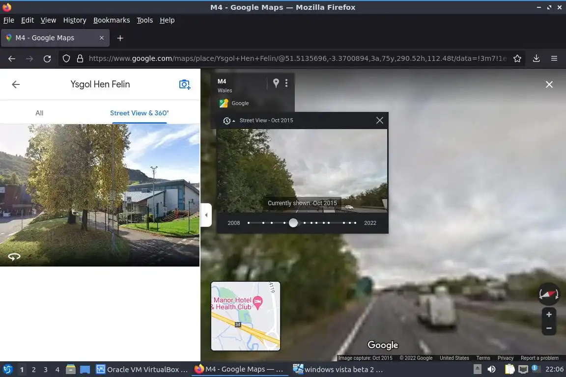This screenshot has width=566, height=377.
Task: Click the clock showing 22:06
Action: (554, 369)
